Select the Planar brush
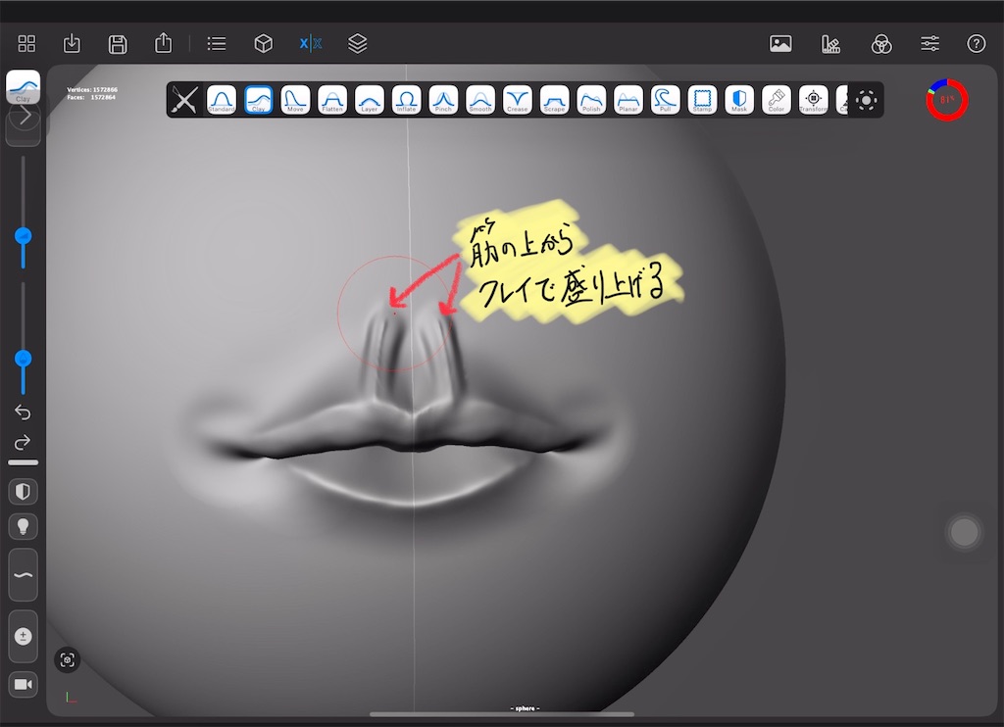Screen dimensions: 1004x727 coord(628,100)
